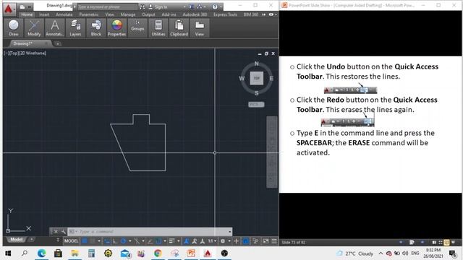Viewport: 463px width, 260px height.
Task: Expand polar tracking angle dropdown arrow
Action: pyautogui.click(x=130, y=241)
